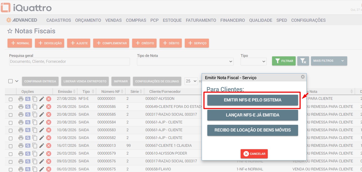Close the Emitir Nota Fiscal dialog X
Viewport: 362px width, 172px height.
(x=303, y=77)
